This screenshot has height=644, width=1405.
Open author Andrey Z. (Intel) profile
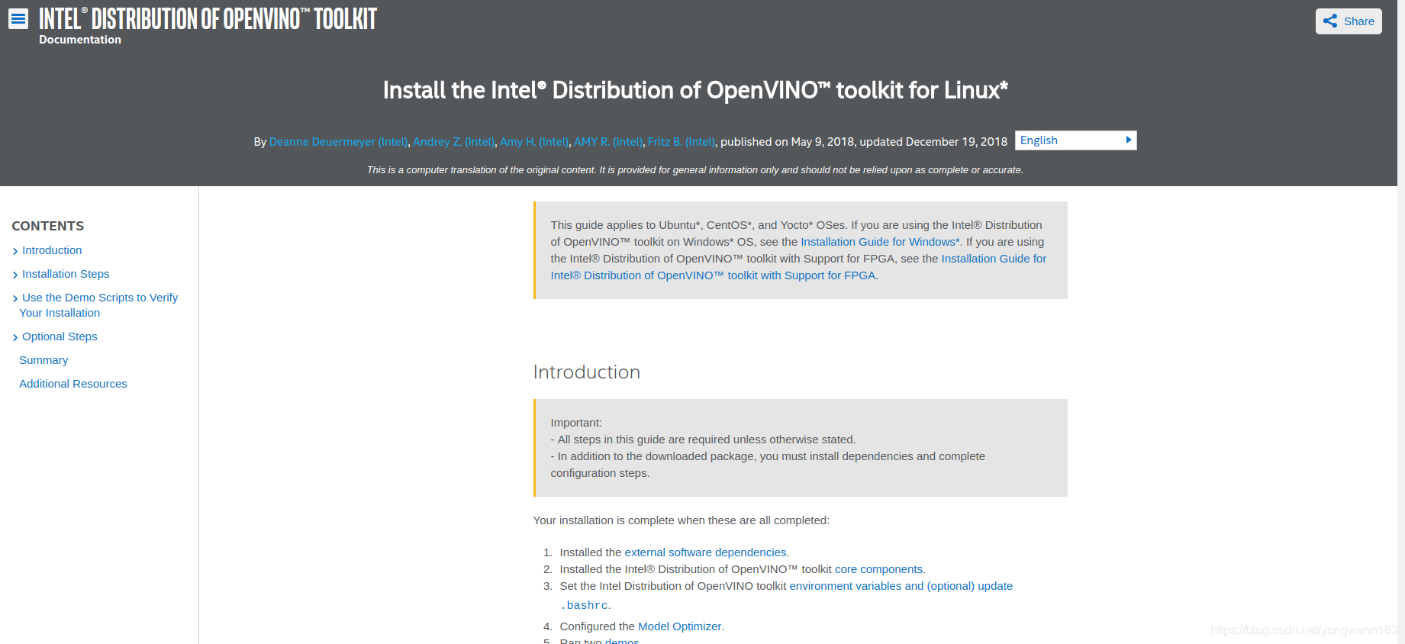pyautogui.click(x=454, y=142)
